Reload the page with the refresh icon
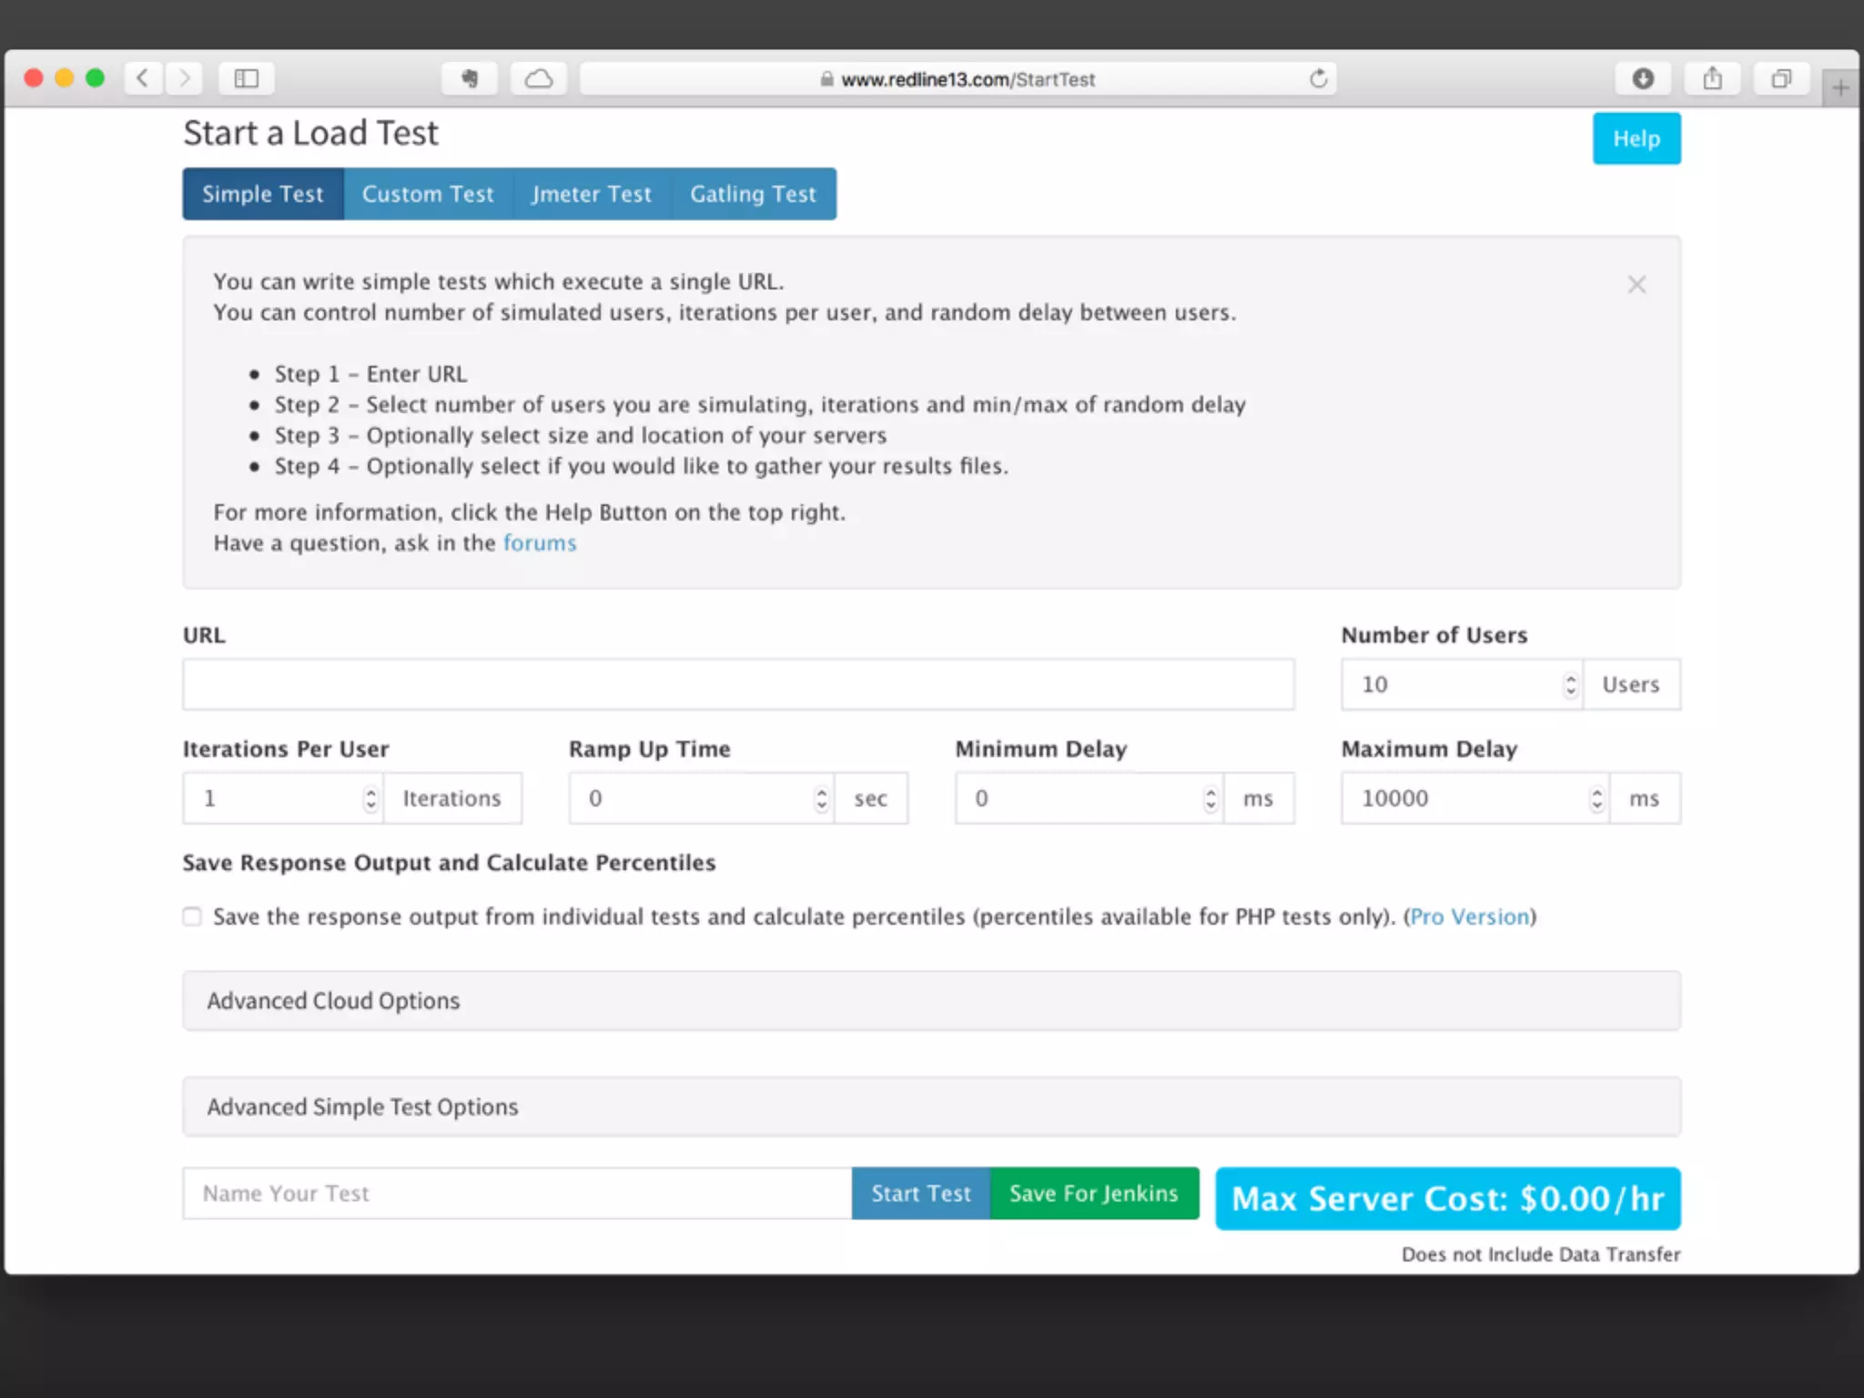Image resolution: width=1864 pixels, height=1398 pixels. tap(1318, 79)
